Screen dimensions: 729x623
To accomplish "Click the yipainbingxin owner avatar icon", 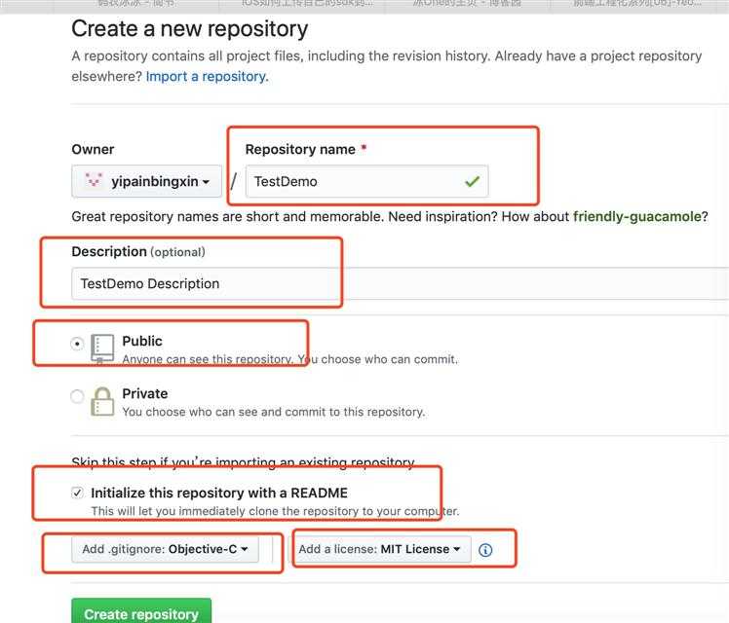I will [x=94, y=181].
